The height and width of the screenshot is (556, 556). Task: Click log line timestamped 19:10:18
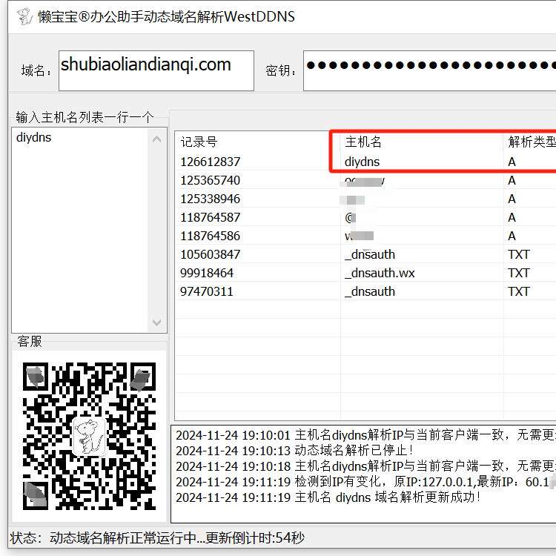click(365, 466)
